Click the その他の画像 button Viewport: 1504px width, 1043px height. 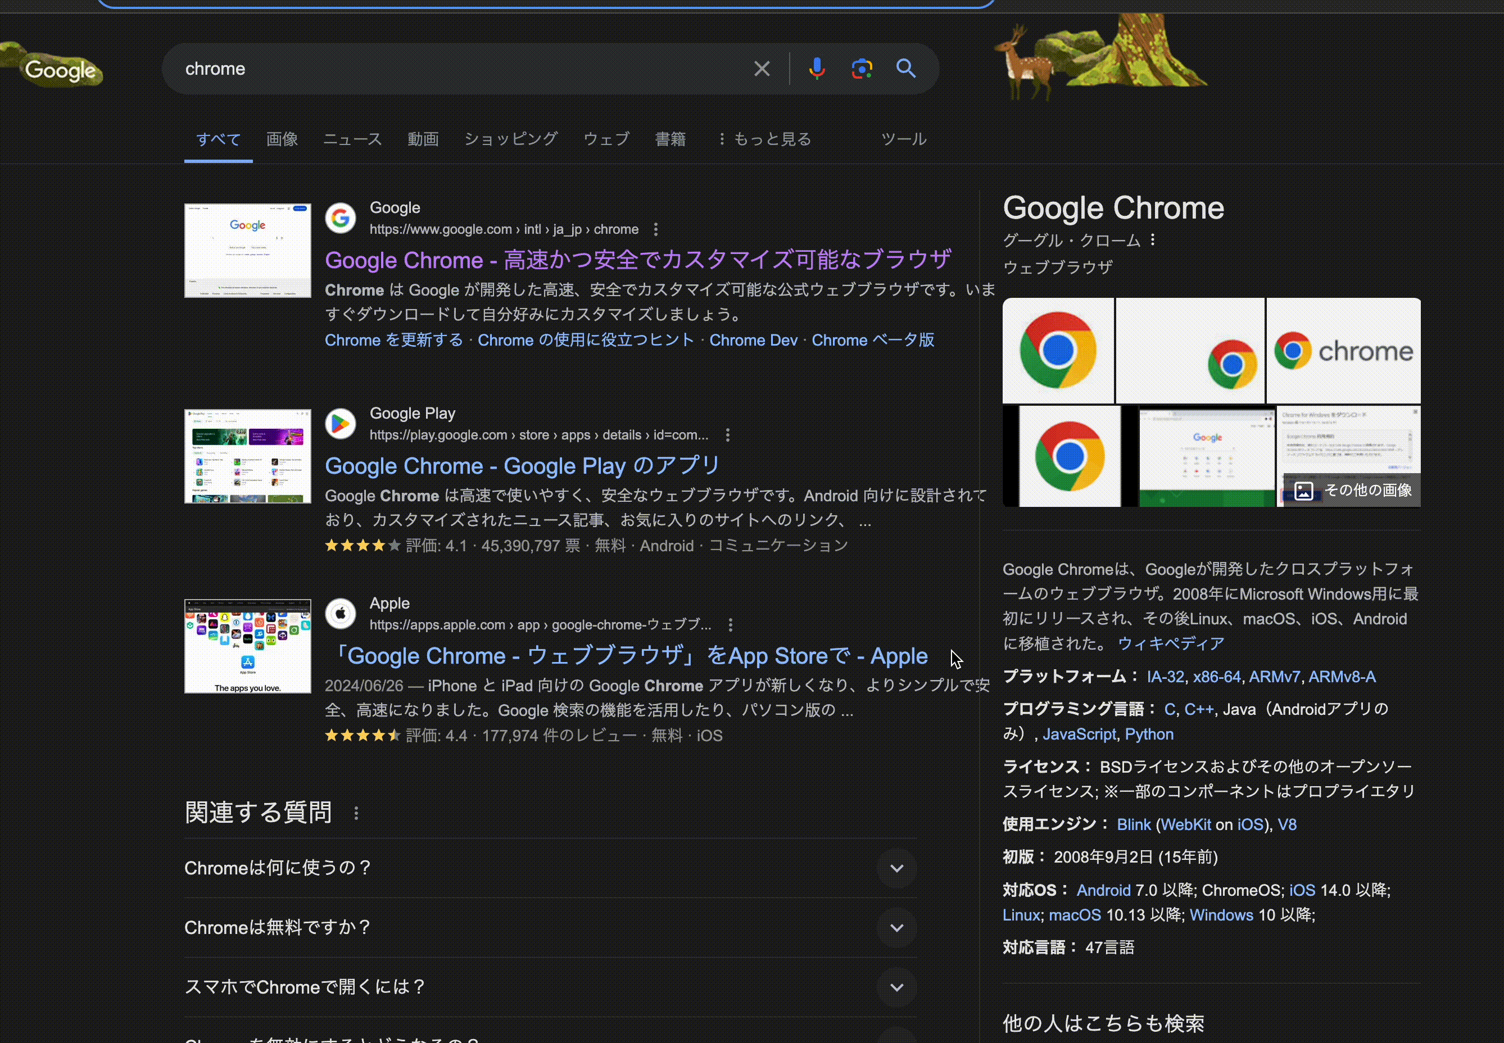1352,491
